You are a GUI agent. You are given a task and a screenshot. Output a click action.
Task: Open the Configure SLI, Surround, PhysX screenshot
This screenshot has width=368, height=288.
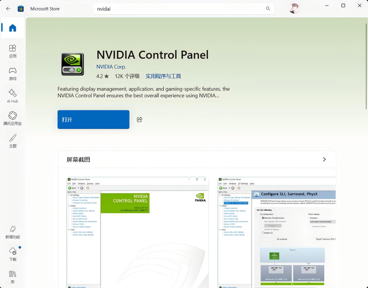(x=277, y=232)
